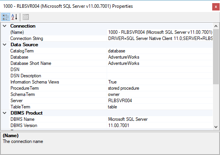The width and height of the screenshot is (220, 155).
Task: Select the CatalogTerm property
Action: point(22,51)
